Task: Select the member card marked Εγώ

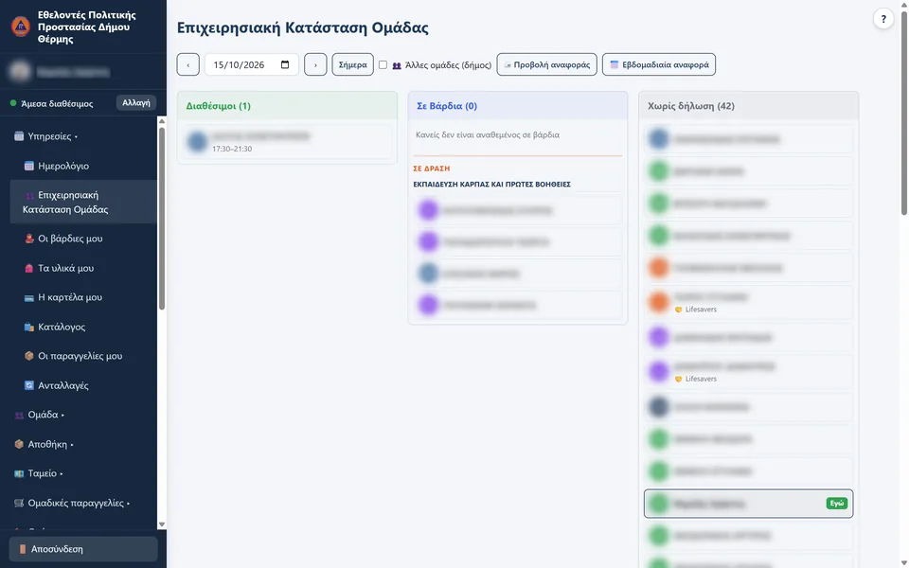Action: (748, 504)
